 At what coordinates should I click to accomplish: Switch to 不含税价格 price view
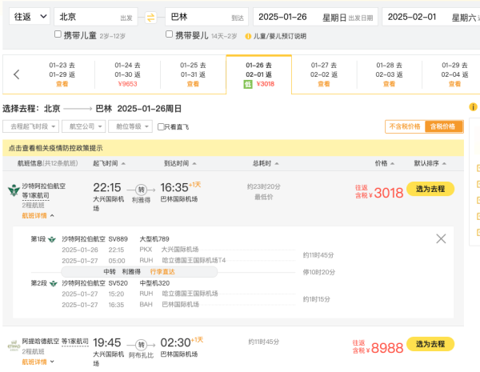pos(405,126)
